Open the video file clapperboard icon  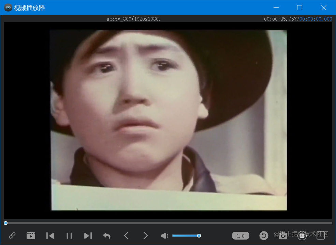coord(31,235)
